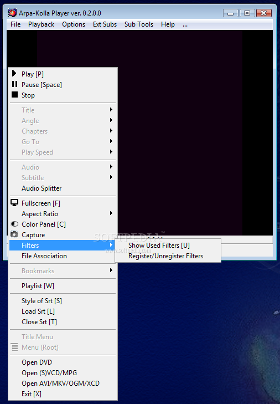Choose Close Srt [T]
This screenshot has height=404, width=280.
pyautogui.click(x=63, y=322)
